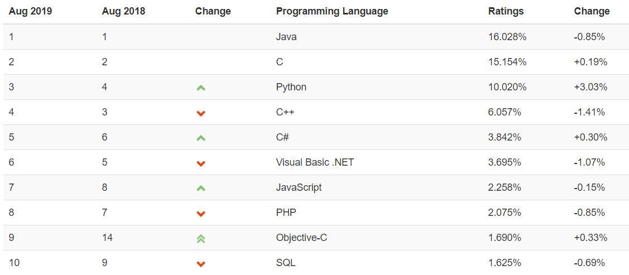
Task: Select the Python language name
Action: coord(291,87)
